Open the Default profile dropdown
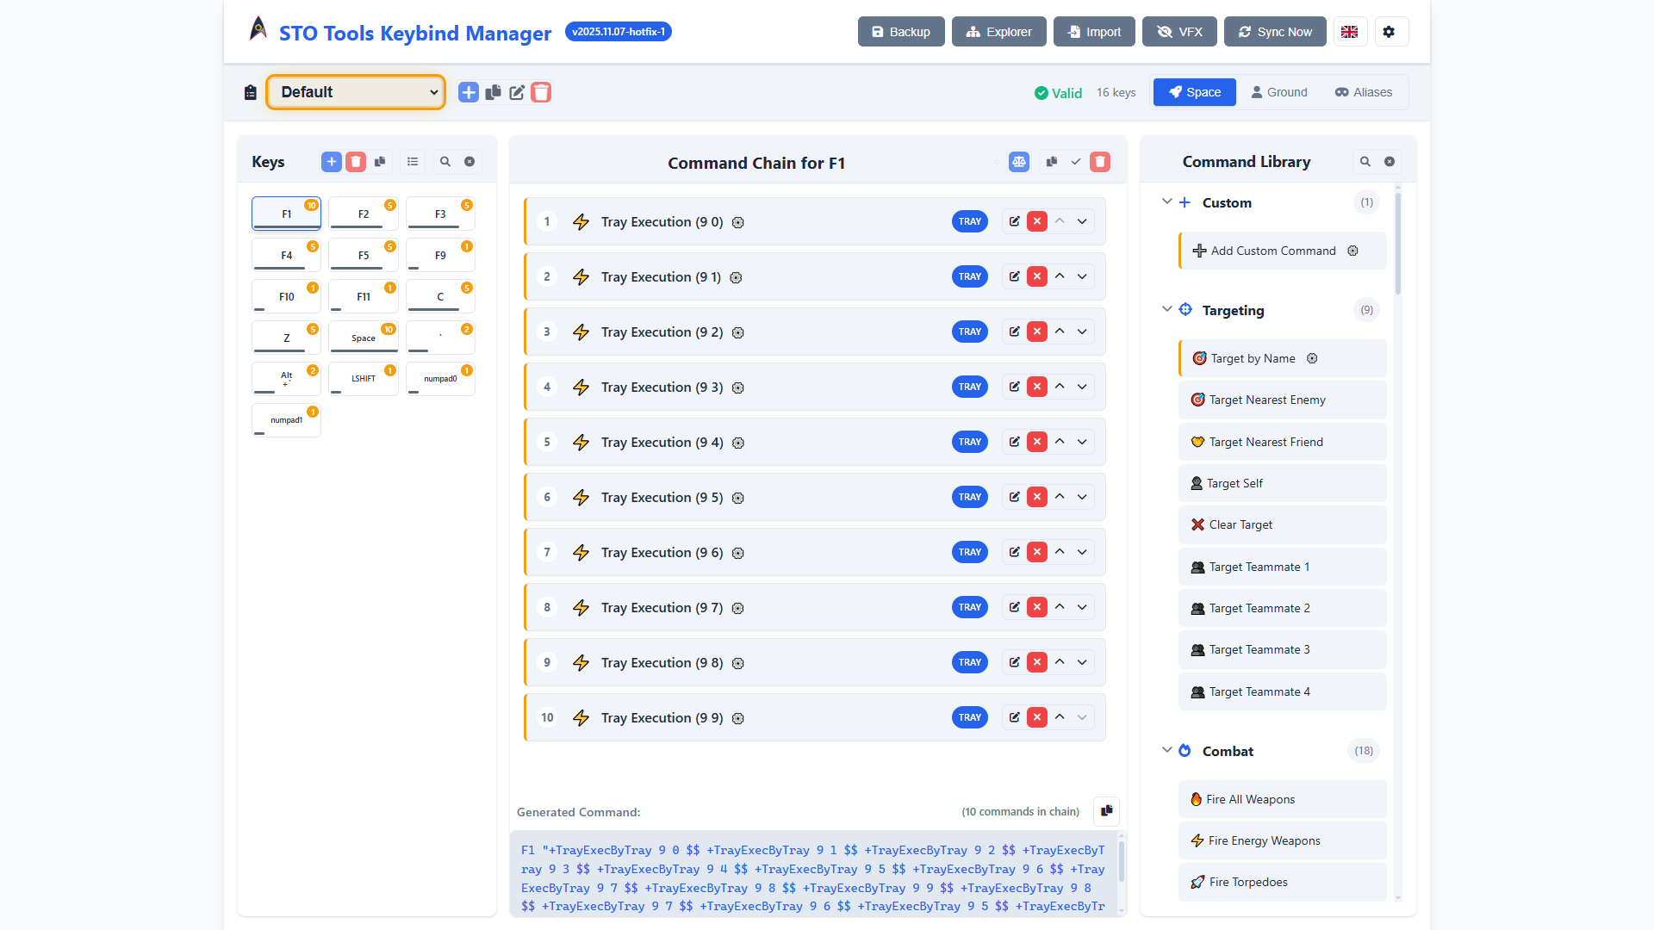Screen dimensions: 1654x930 tap(356, 92)
